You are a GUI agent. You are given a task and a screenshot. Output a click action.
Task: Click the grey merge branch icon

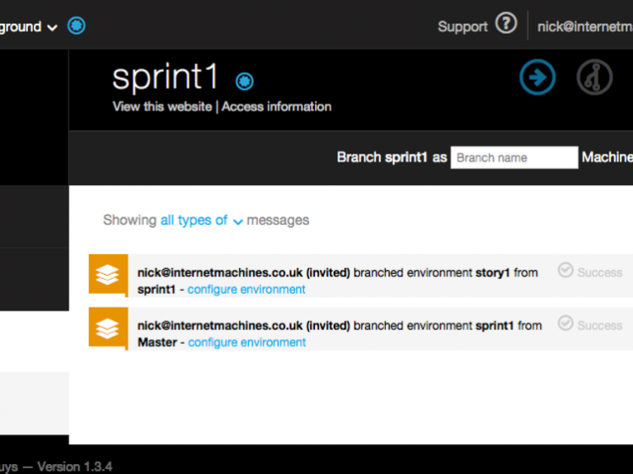(594, 78)
